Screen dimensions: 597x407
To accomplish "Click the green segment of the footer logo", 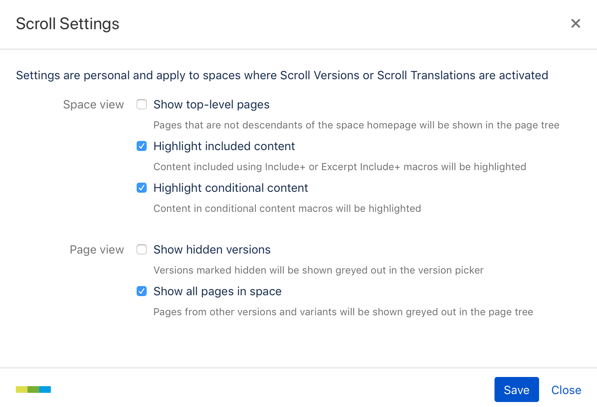I will coord(33,389).
